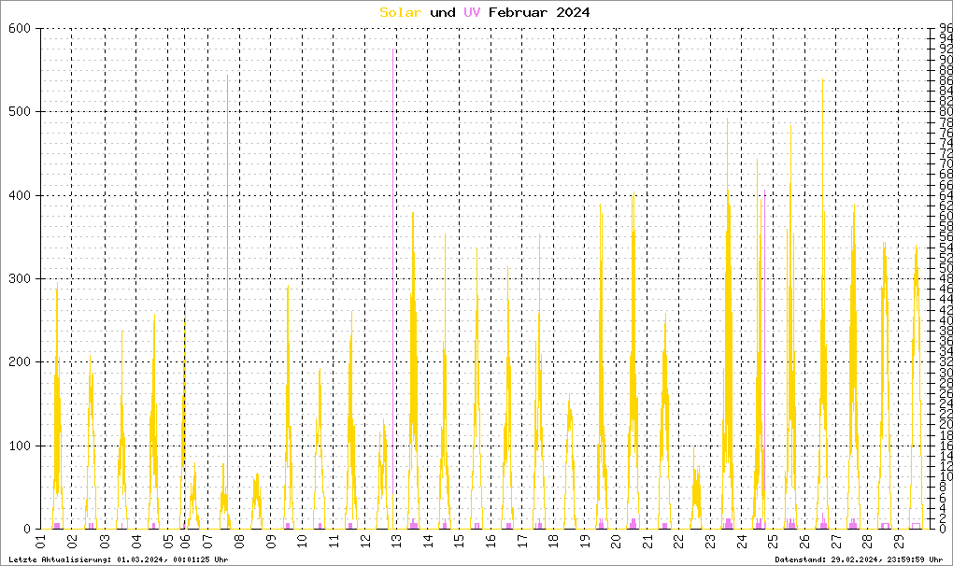Viewport: 953px width, 566px height.
Task: Select day "01" on the x-axis
Action: [x=41, y=541]
